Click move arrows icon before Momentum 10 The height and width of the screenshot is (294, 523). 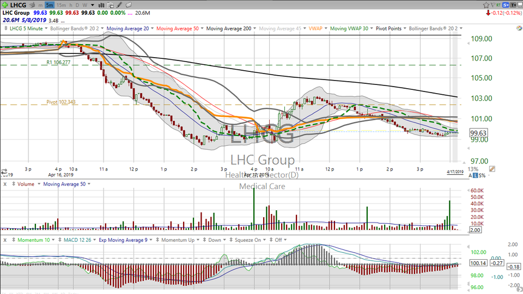tap(13, 240)
